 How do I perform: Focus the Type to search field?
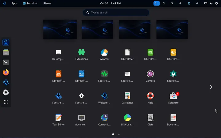pos(116,13)
